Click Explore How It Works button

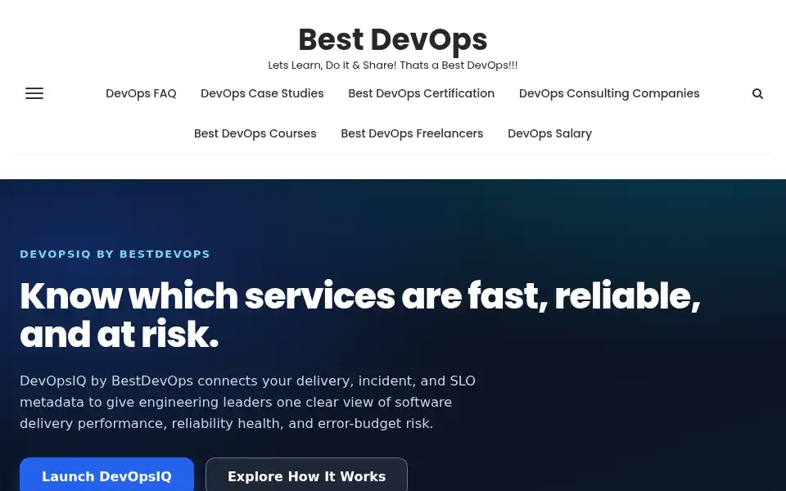(x=306, y=476)
